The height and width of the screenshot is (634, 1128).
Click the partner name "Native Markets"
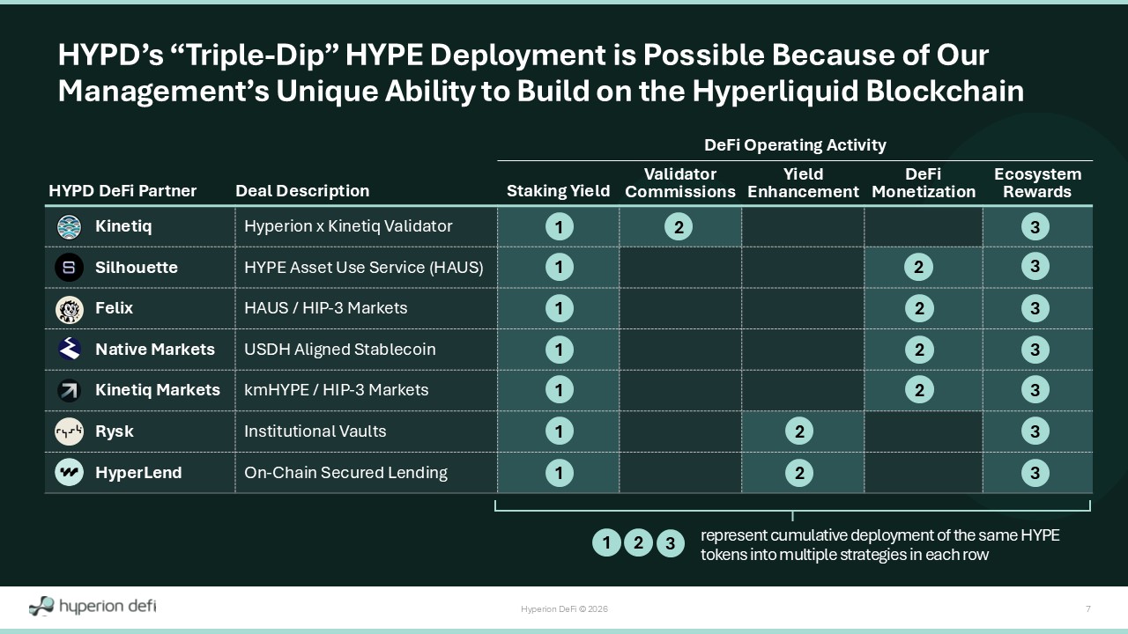coord(155,350)
